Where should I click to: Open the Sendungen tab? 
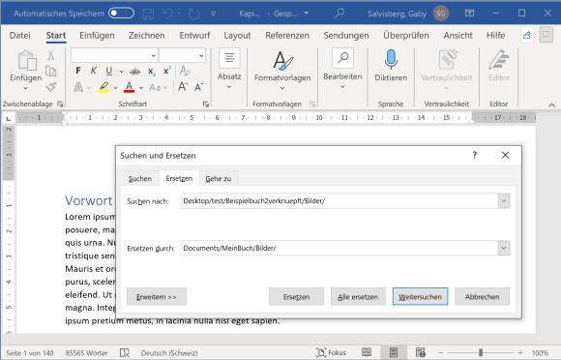tap(346, 36)
